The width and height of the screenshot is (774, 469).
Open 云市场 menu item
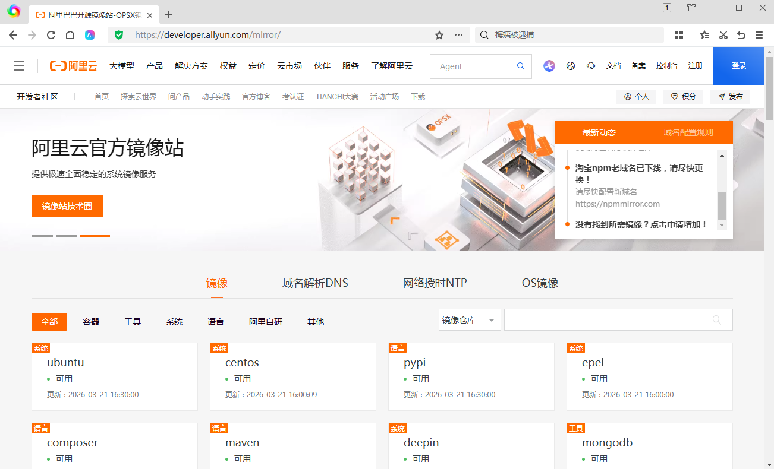tap(290, 66)
